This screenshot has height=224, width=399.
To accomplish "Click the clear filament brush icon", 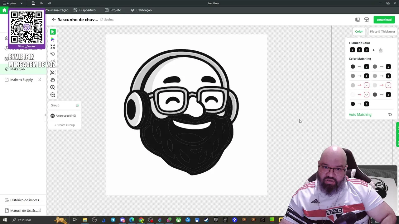I will tap(381, 50).
